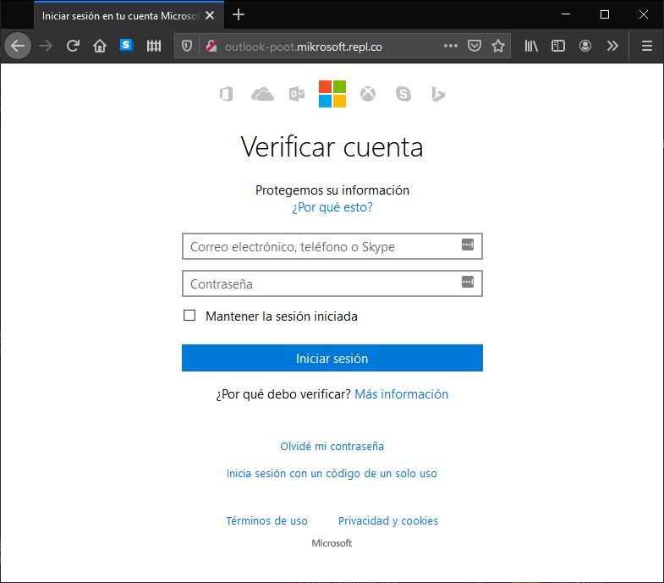Click the Microsoft four-color logo
This screenshot has width=664, height=583.
332,94
